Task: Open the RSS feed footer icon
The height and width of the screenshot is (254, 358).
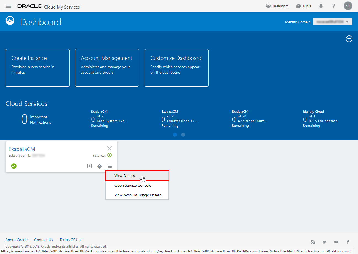Action: 313,242
